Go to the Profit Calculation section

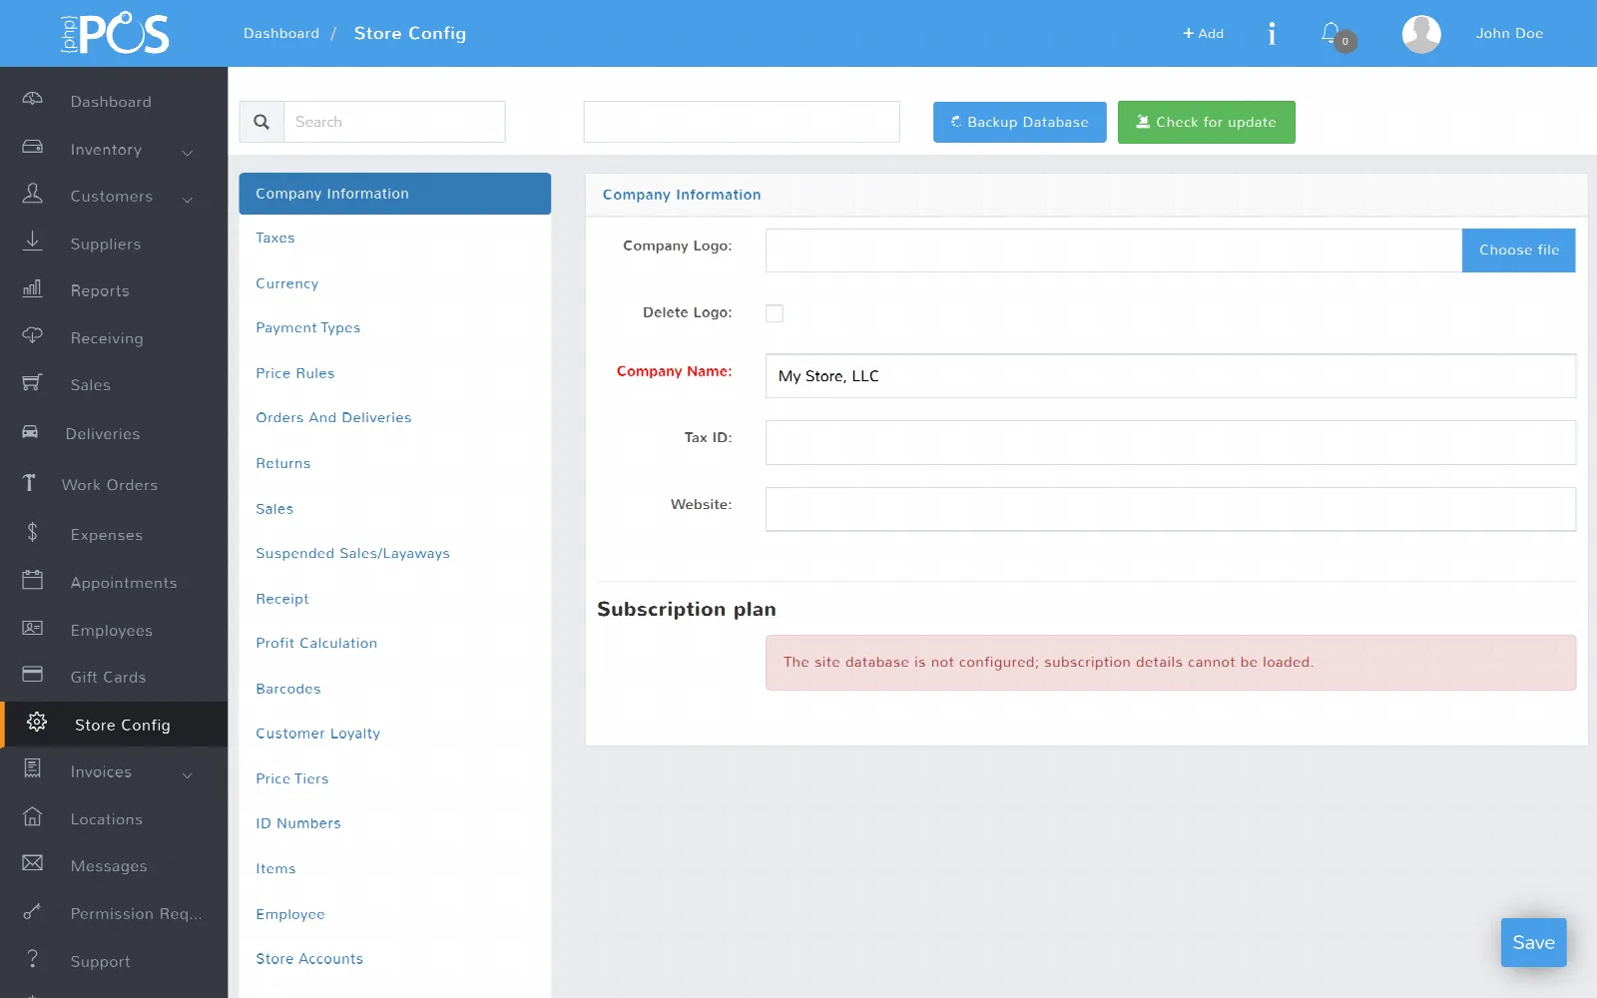pyautogui.click(x=316, y=644)
